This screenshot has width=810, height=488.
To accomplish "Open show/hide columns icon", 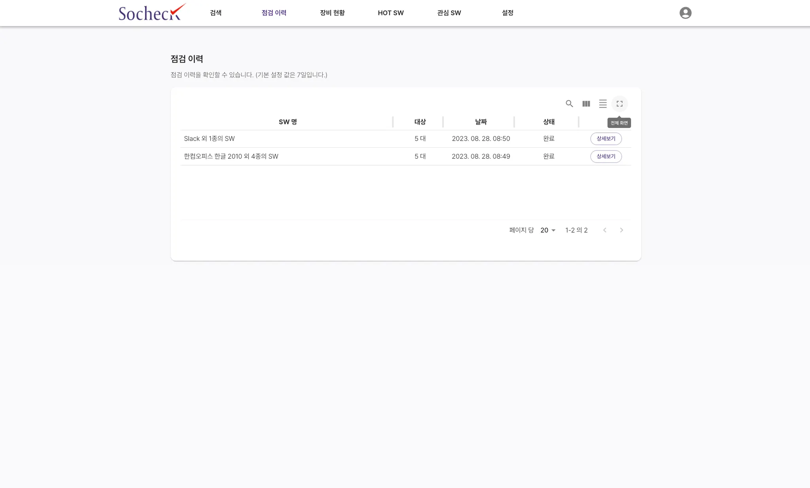I will point(586,104).
